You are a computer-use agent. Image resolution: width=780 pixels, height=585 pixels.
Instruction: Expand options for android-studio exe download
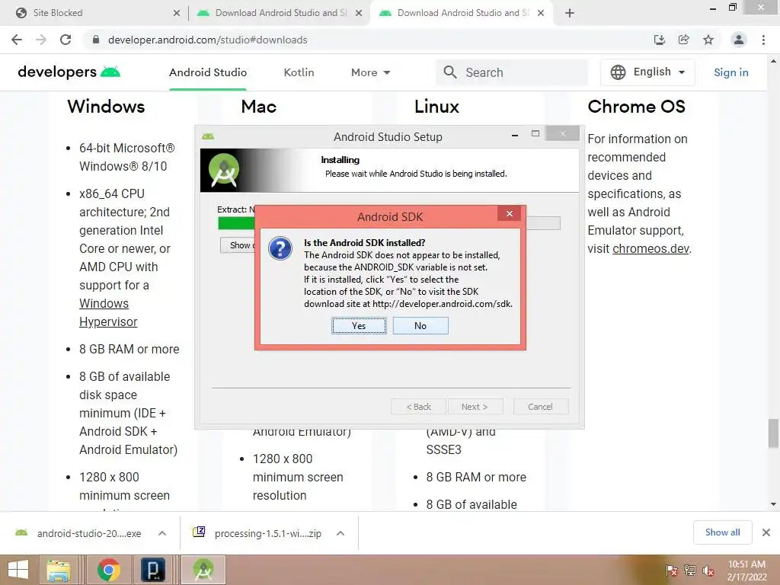coord(162,533)
